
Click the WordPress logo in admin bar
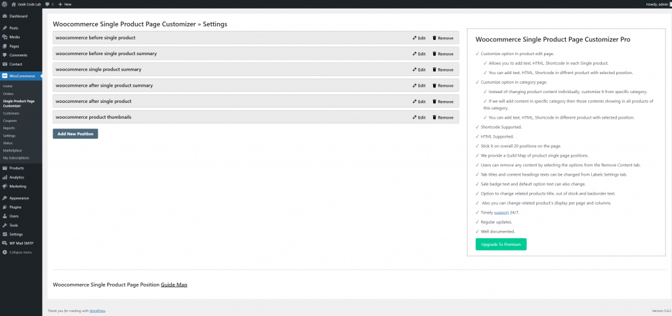[x=5, y=4]
